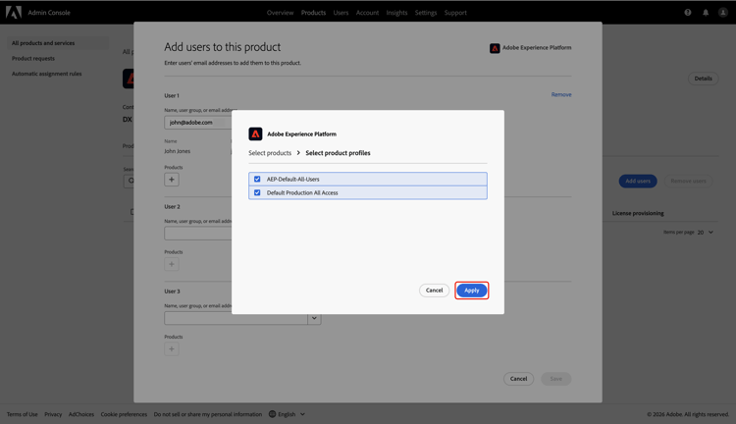Go back to Select products breadcrumb
This screenshot has height=424, width=736.
270,153
